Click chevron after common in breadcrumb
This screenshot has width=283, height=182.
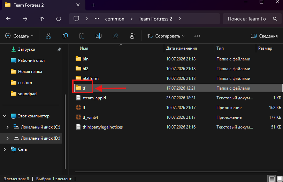[131, 19]
